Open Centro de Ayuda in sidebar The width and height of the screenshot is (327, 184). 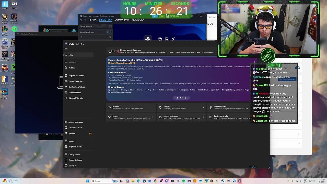pos(78,160)
